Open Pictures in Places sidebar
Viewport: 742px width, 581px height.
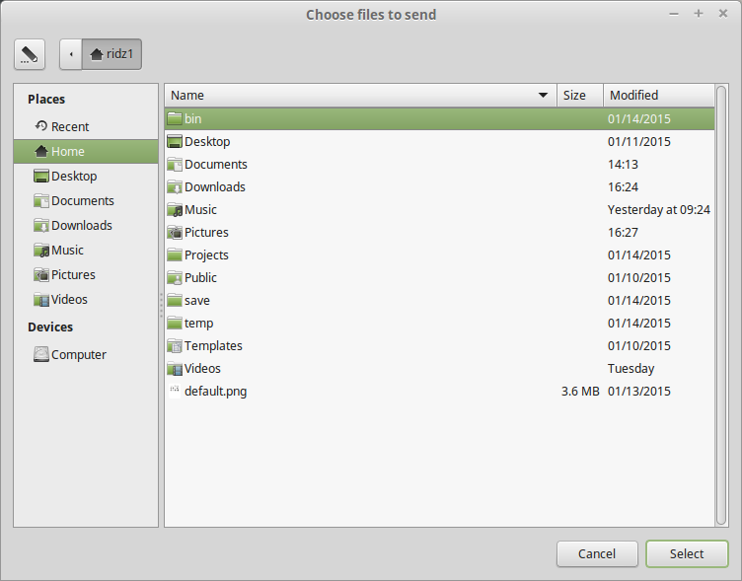(x=86, y=274)
